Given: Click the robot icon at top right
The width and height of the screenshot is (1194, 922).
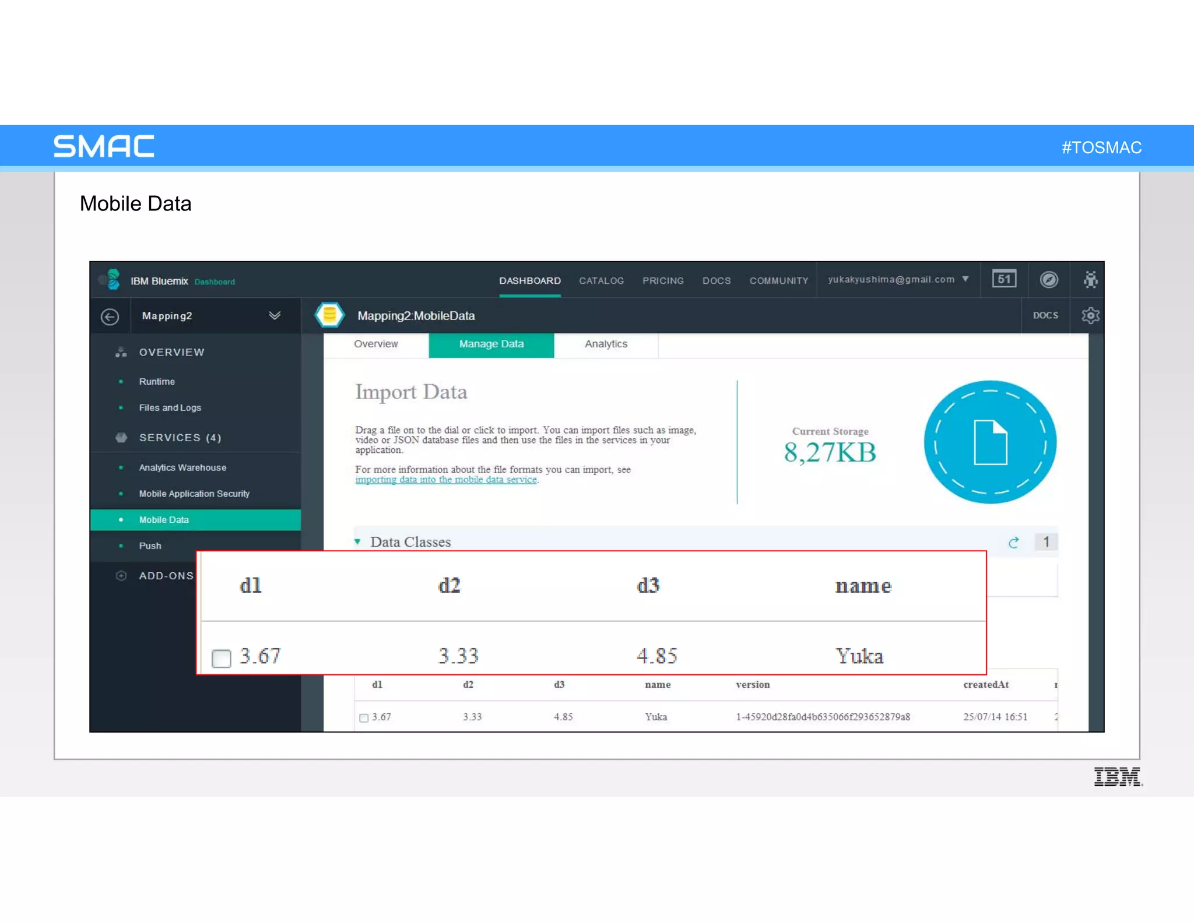Looking at the screenshot, I should click(x=1090, y=280).
